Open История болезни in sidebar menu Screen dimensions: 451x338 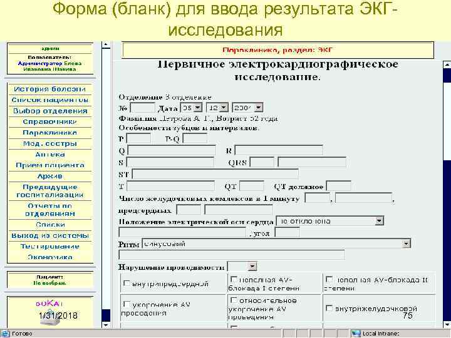point(49,90)
